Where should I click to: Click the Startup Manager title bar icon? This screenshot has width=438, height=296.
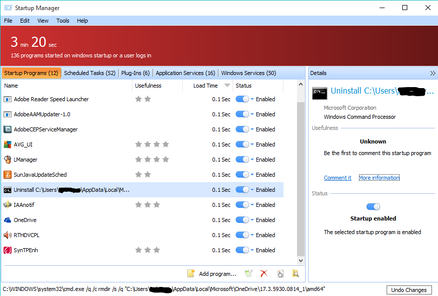tap(9, 8)
